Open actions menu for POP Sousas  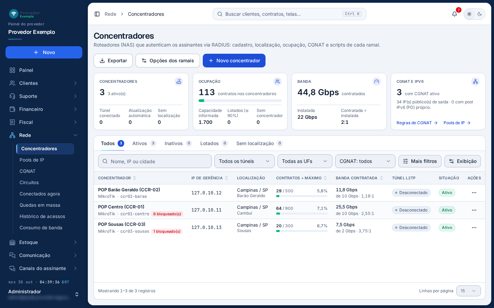[474, 228]
